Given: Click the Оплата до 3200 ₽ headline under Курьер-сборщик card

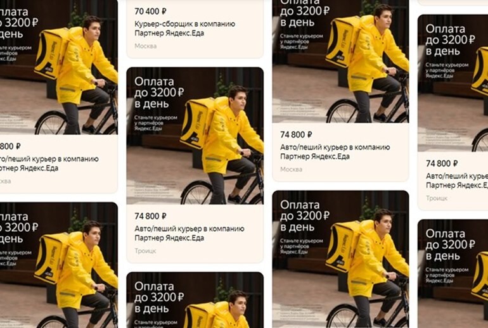Looking at the screenshot, I should pos(159,92).
